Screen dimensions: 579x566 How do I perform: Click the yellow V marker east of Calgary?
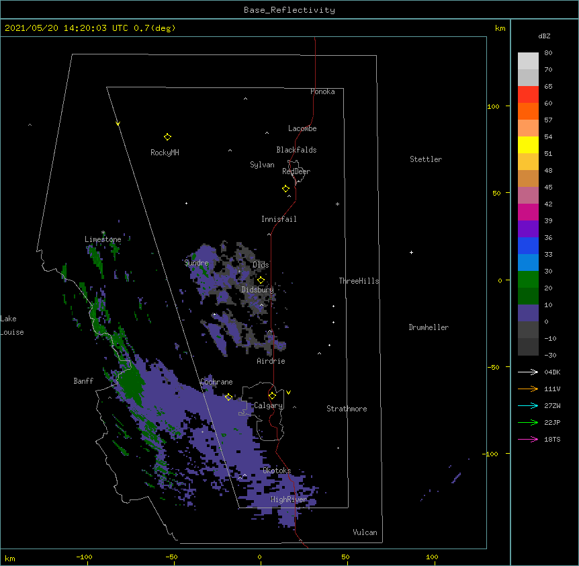point(288,393)
